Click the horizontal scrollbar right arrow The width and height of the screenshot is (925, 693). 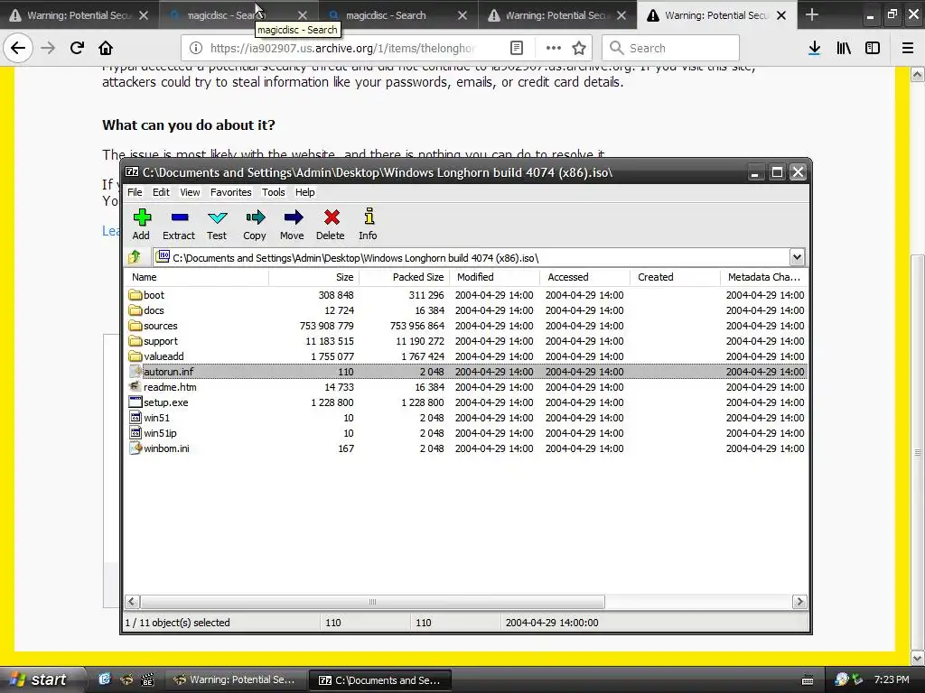click(799, 602)
